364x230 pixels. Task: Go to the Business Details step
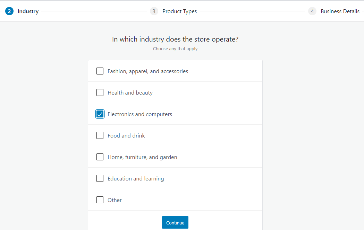(340, 11)
